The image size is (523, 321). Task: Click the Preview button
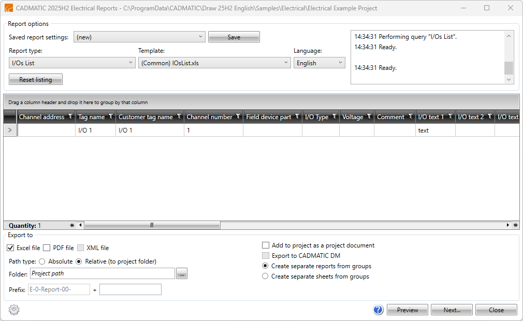click(408, 310)
